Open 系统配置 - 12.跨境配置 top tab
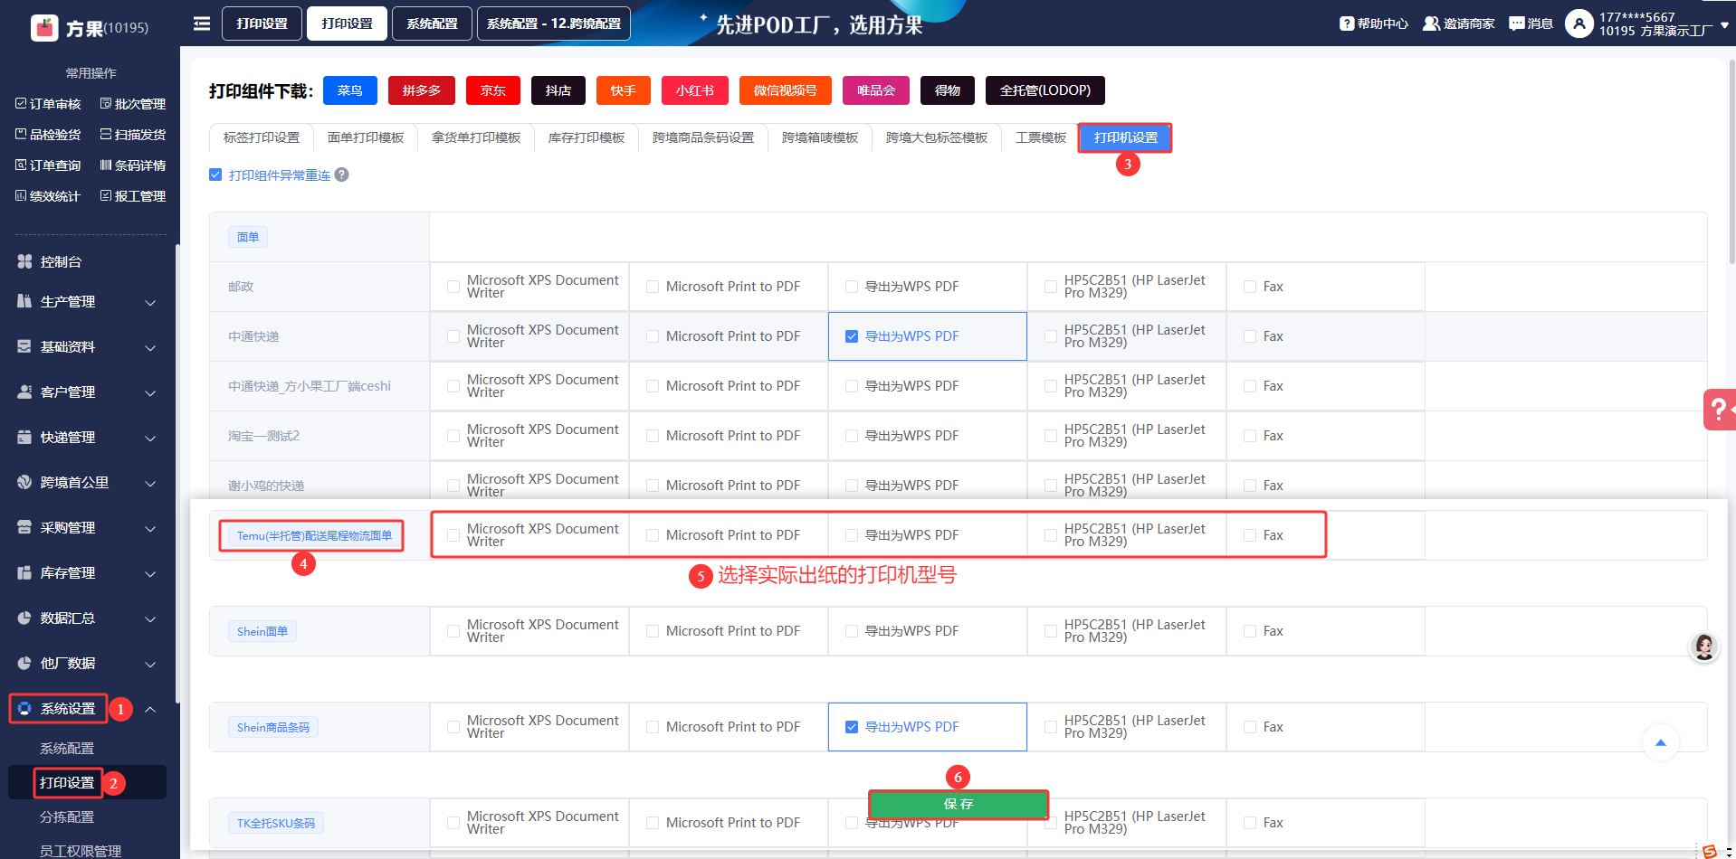This screenshot has width=1736, height=859. point(554,24)
